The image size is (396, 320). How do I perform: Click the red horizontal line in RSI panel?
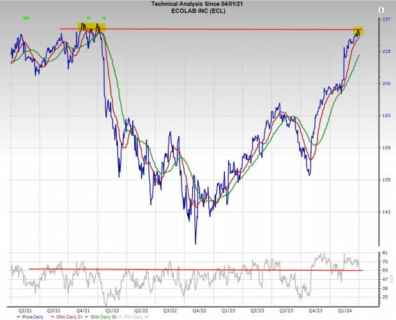pyautogui.click(x=192, y=270)
